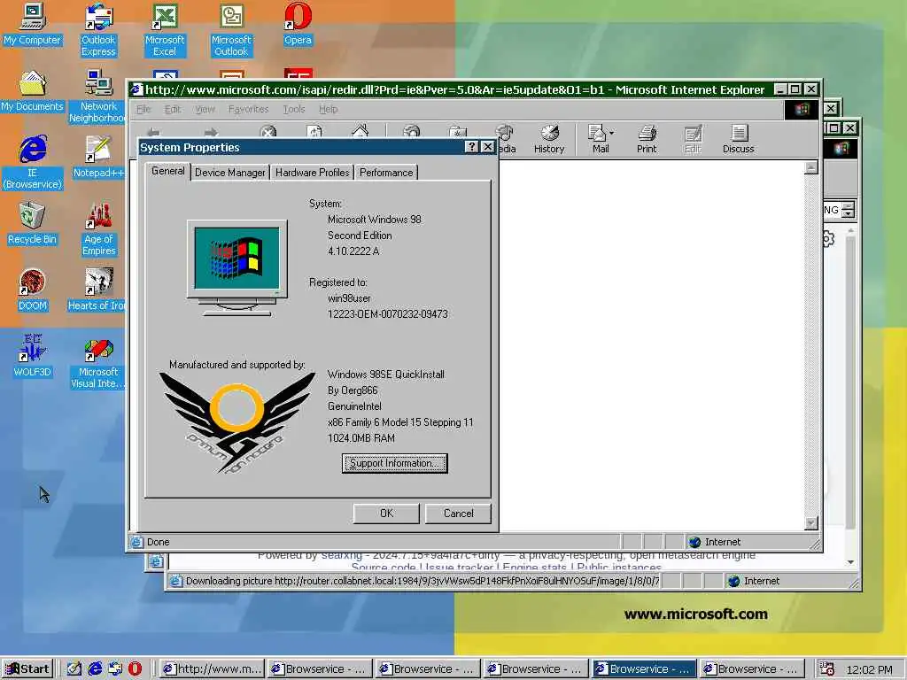The height and width of the screenshot is (680, 907).
Task: Click the gear settings icon in the back browser window
Action: [828, 238]
